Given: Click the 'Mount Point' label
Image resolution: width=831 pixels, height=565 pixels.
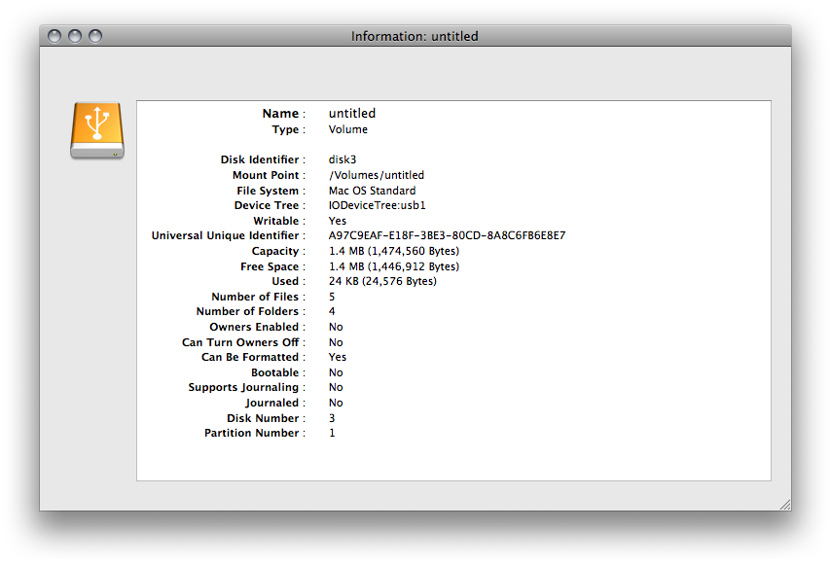Looking at the screenshot, I should (x=266, y=175).
